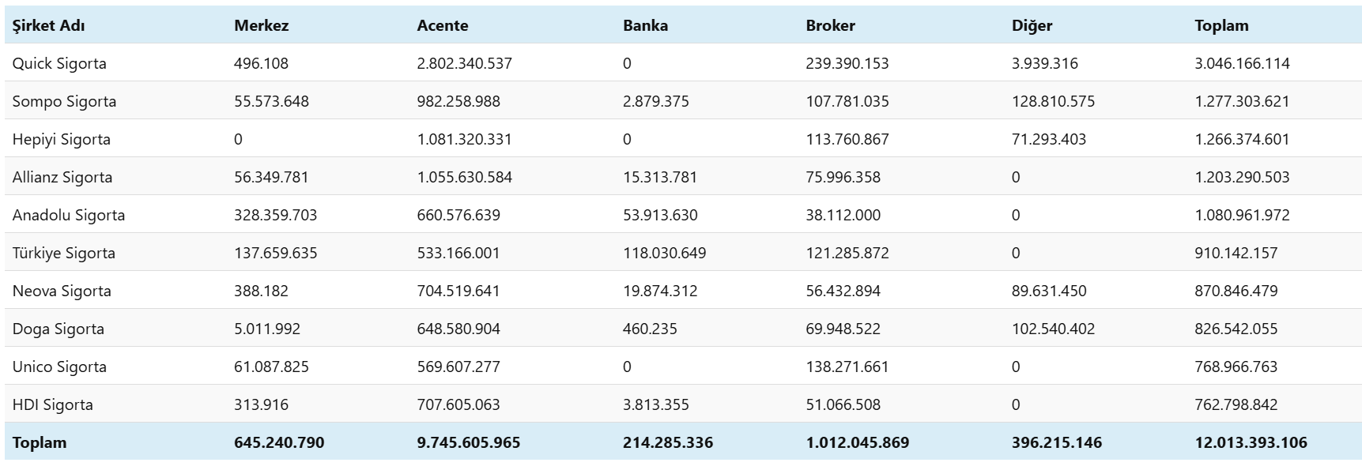The width and height of the screenshot is (1362, 470).
Task: Select the Broker column header
Action: (830, 25)
